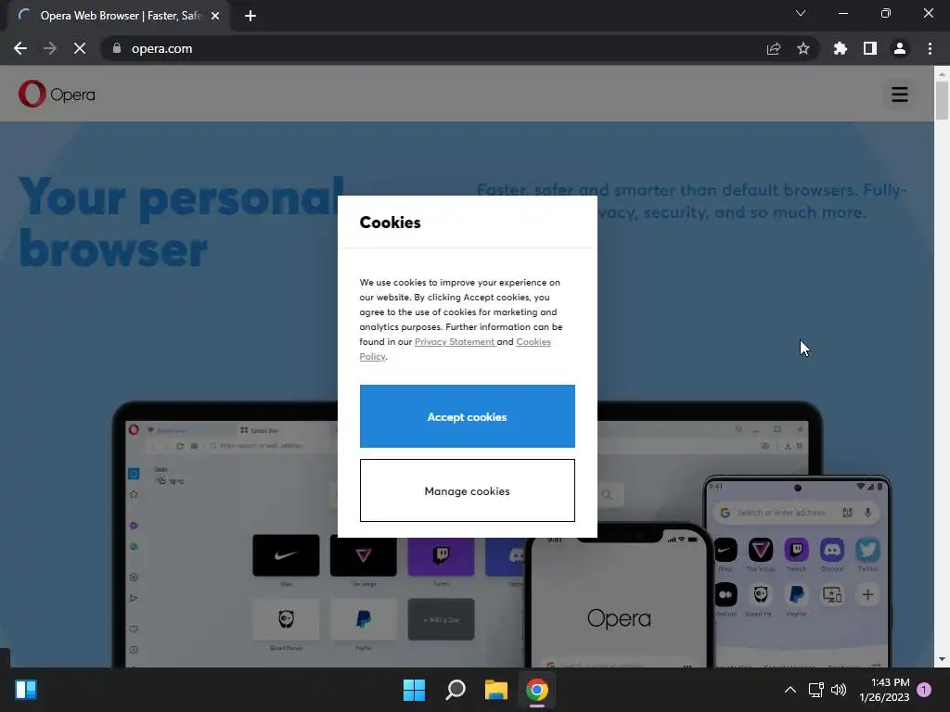Share this page from the address bar
The width and height of the screenshot is (950, 712).
pyautogui.click(x=774, y=48)
